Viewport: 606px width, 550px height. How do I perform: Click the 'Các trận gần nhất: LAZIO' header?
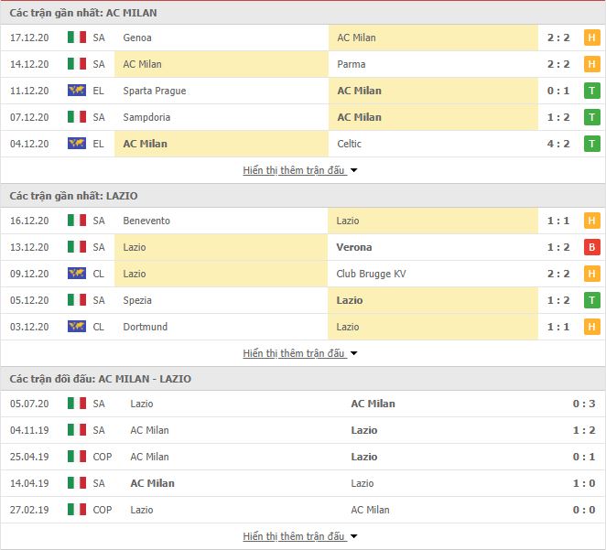coord(73,196)
